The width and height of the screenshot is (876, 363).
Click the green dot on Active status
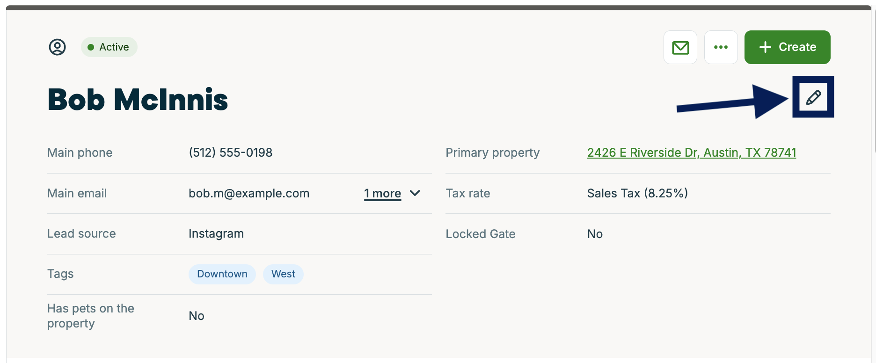coord(92,47)
